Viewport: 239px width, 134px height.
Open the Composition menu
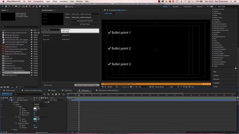point(38,1)
